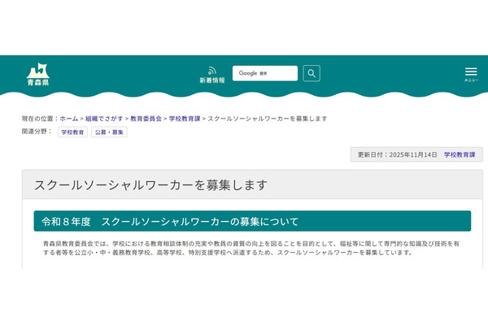488x325 pixels.
Task: Click the 関連分野 label
Action: (x=36, y=132)
